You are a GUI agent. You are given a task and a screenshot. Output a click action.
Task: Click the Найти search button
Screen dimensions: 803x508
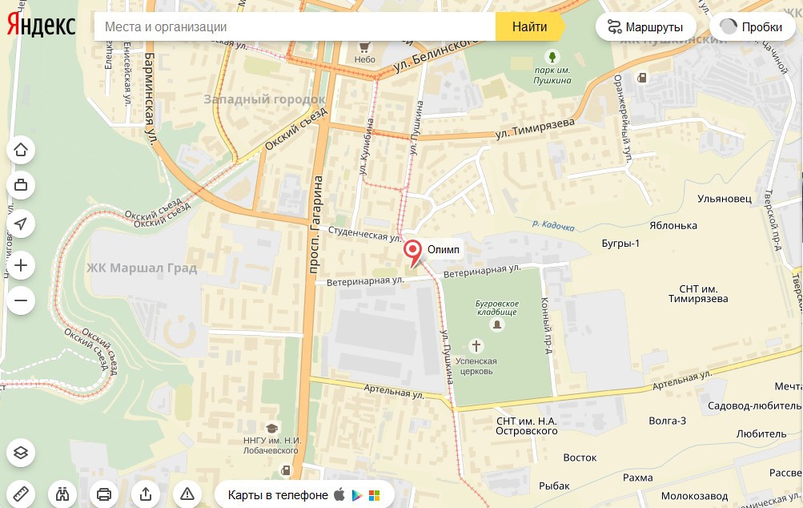(529, 26)
